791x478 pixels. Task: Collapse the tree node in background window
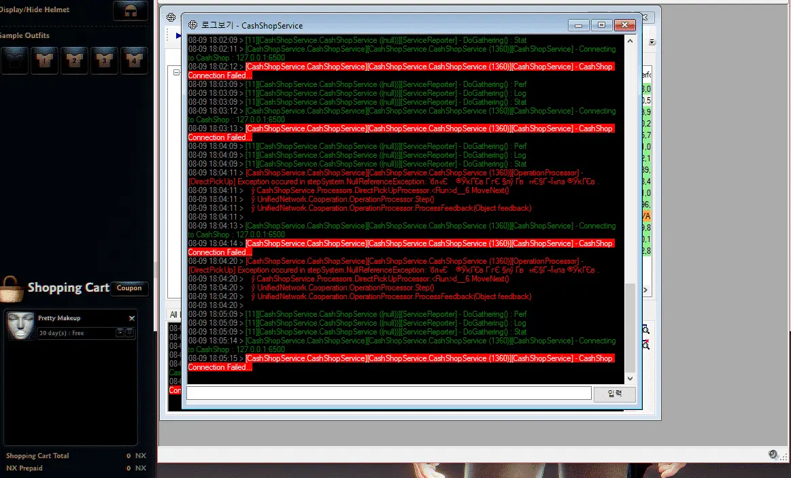coord(176,73)
